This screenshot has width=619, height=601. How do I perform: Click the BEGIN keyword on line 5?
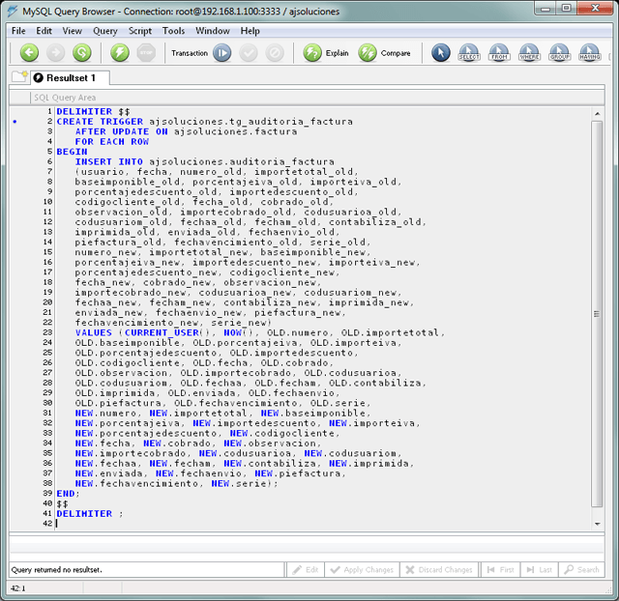click(72, 152)
